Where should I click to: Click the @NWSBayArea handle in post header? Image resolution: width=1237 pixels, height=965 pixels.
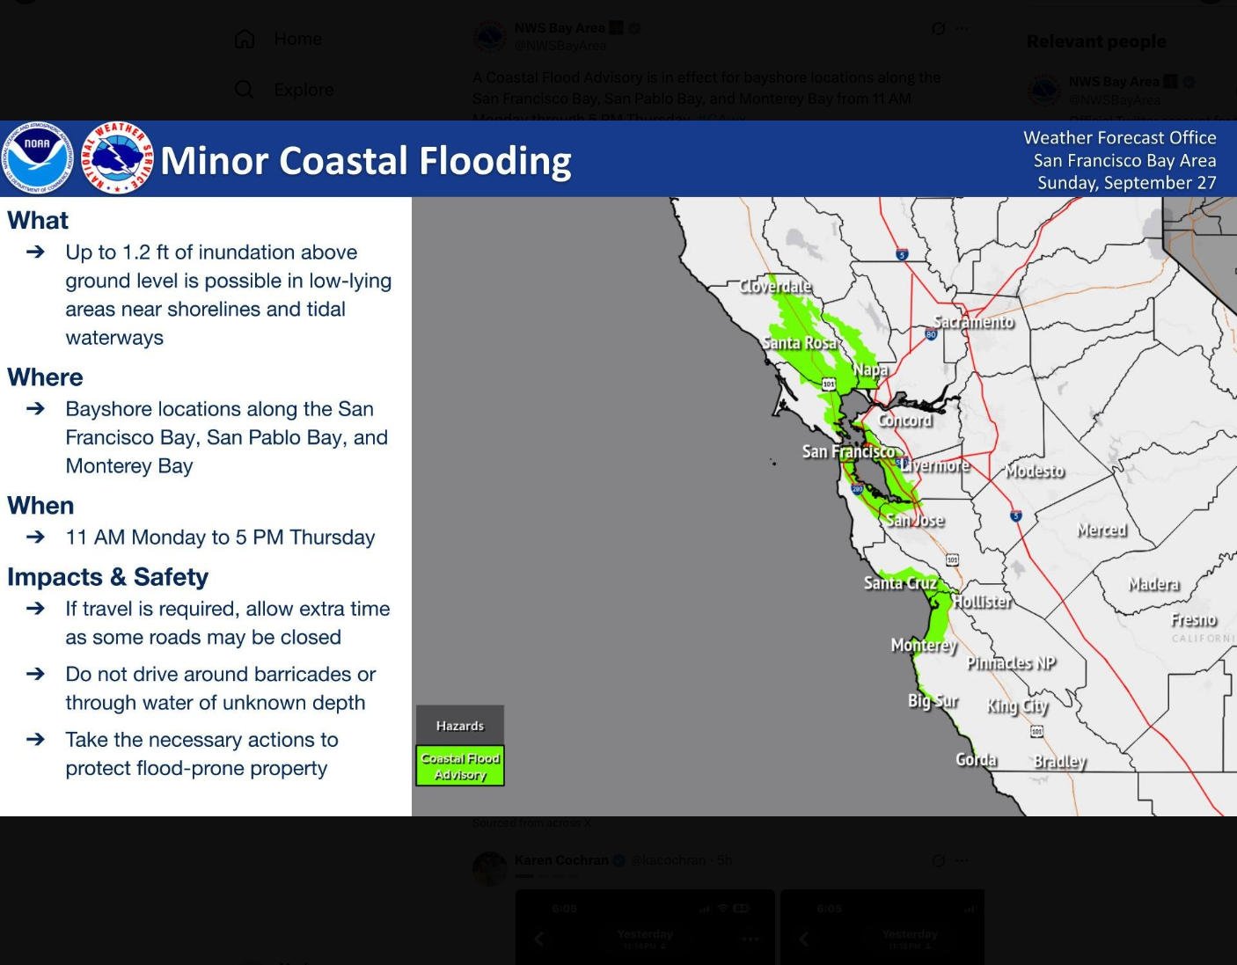[x=560, y=46]
